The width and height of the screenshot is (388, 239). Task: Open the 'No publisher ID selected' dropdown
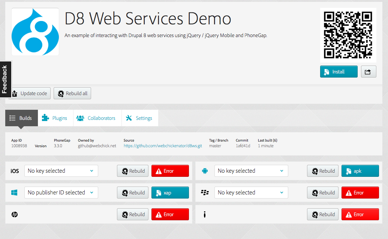[61, 193]
